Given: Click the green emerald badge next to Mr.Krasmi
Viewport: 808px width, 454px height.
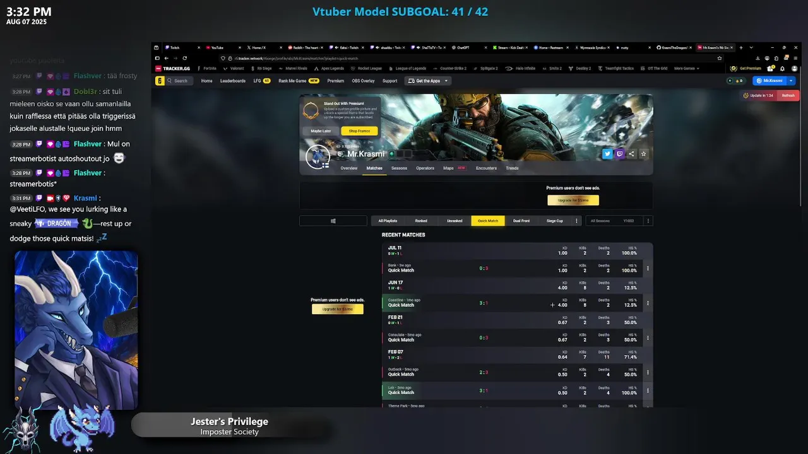Looking at the screenshot, I should click(x=392, y=154).
